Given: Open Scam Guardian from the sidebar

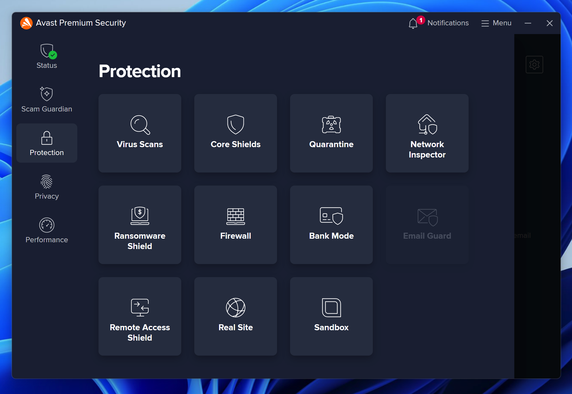Looking at the screenshot, I should point(47,100).
